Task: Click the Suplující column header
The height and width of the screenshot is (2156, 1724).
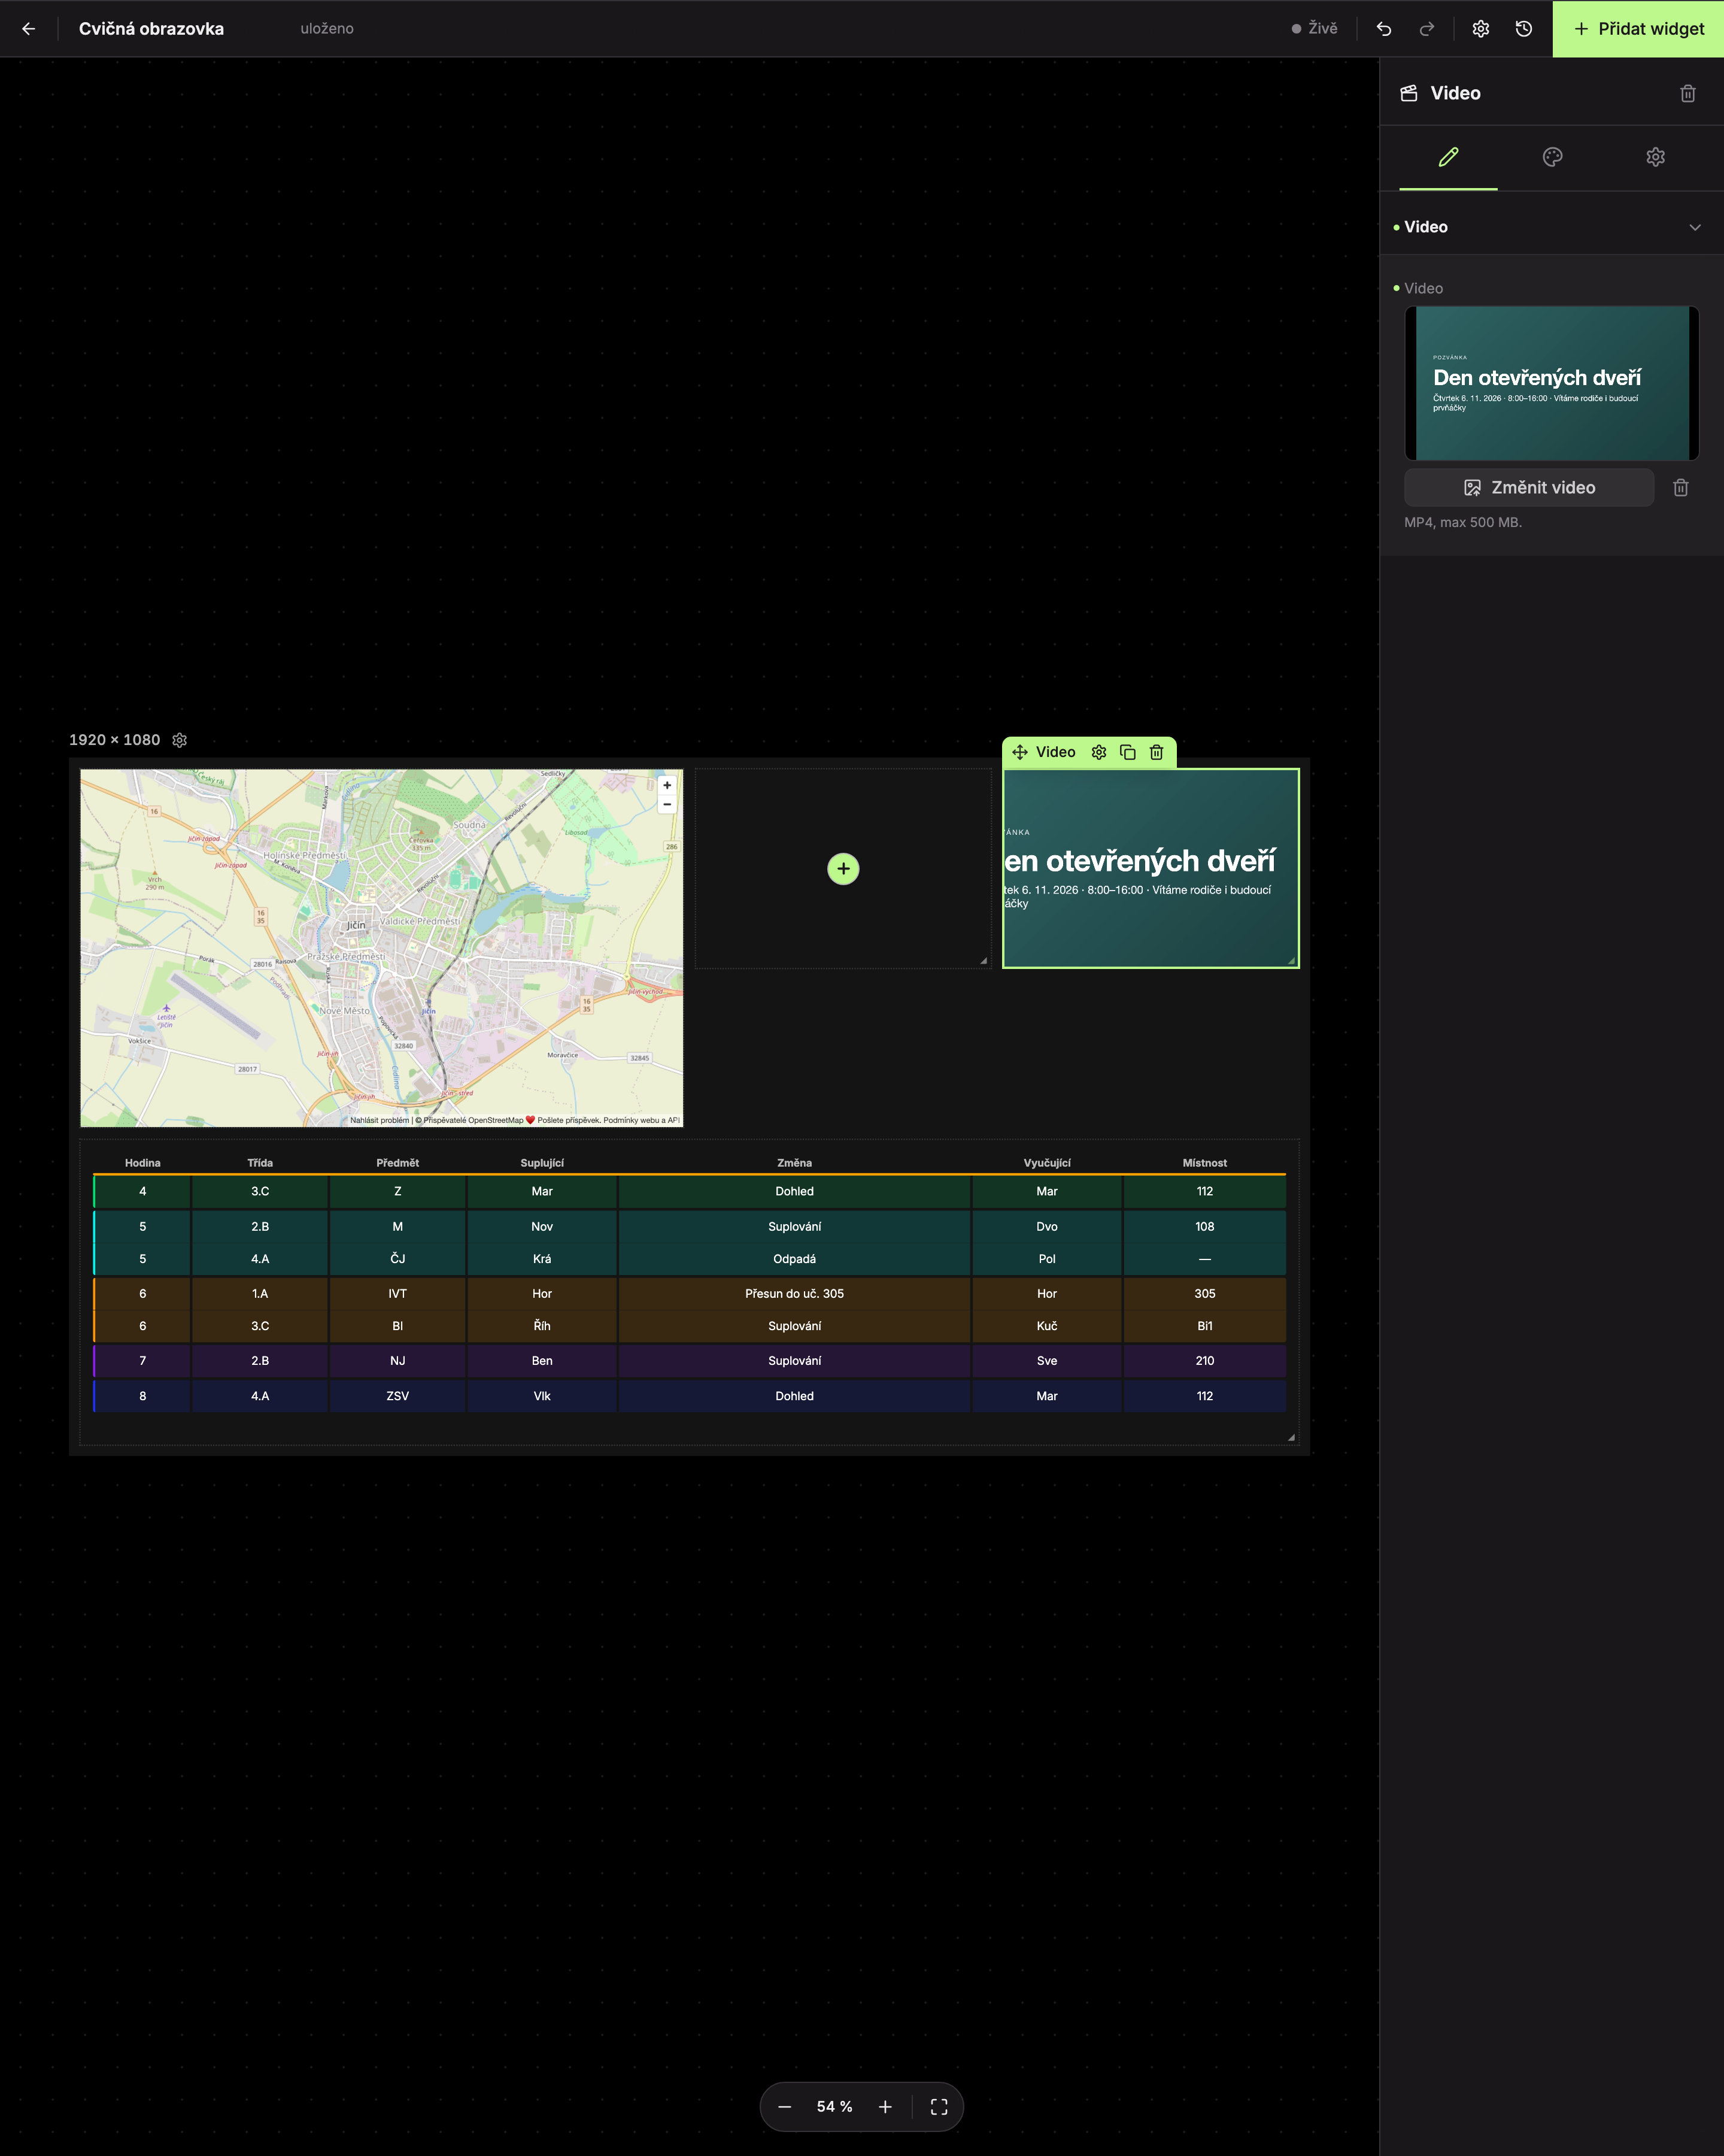Action: [x=542, y=1163]
